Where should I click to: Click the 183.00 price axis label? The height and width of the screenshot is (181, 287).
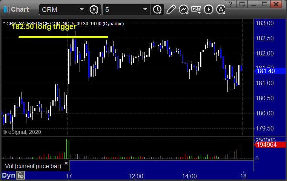pos(264,23)
